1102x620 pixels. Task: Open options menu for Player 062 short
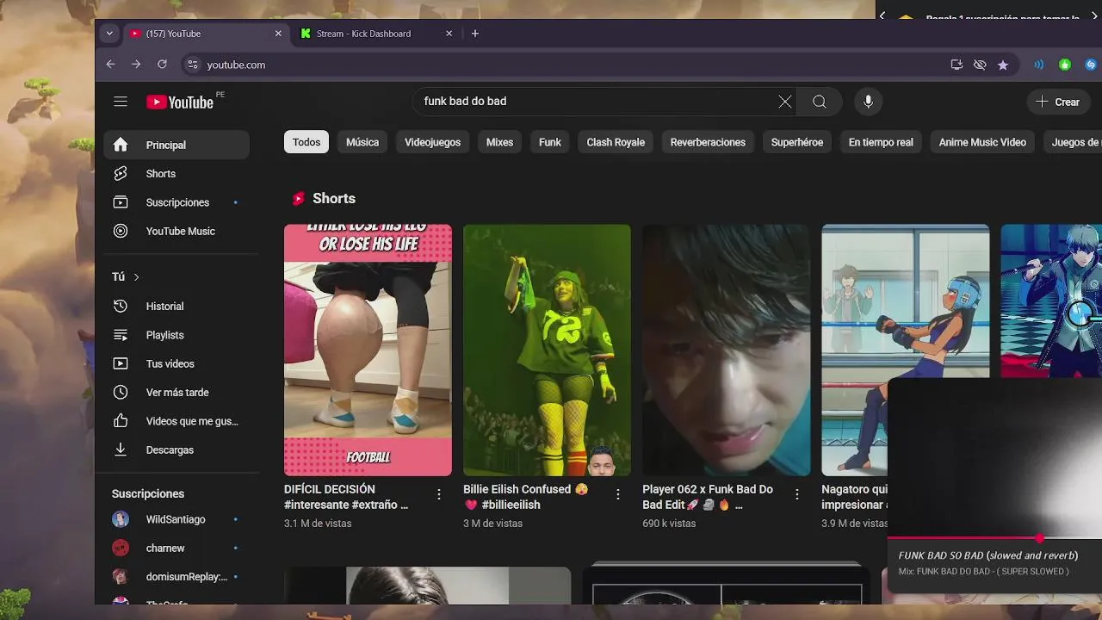pyautogui.click(x=797, y=494)
